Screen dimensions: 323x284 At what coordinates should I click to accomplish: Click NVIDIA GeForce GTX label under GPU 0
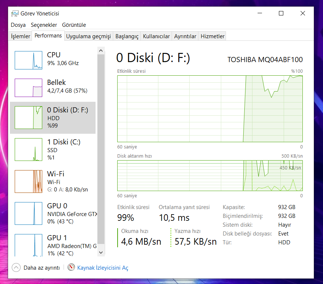72,214
